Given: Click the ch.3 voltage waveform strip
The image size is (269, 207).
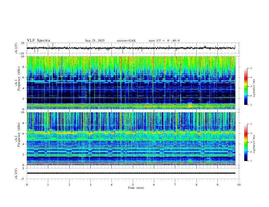Looking at the screenshot, I should pos(131,174).
